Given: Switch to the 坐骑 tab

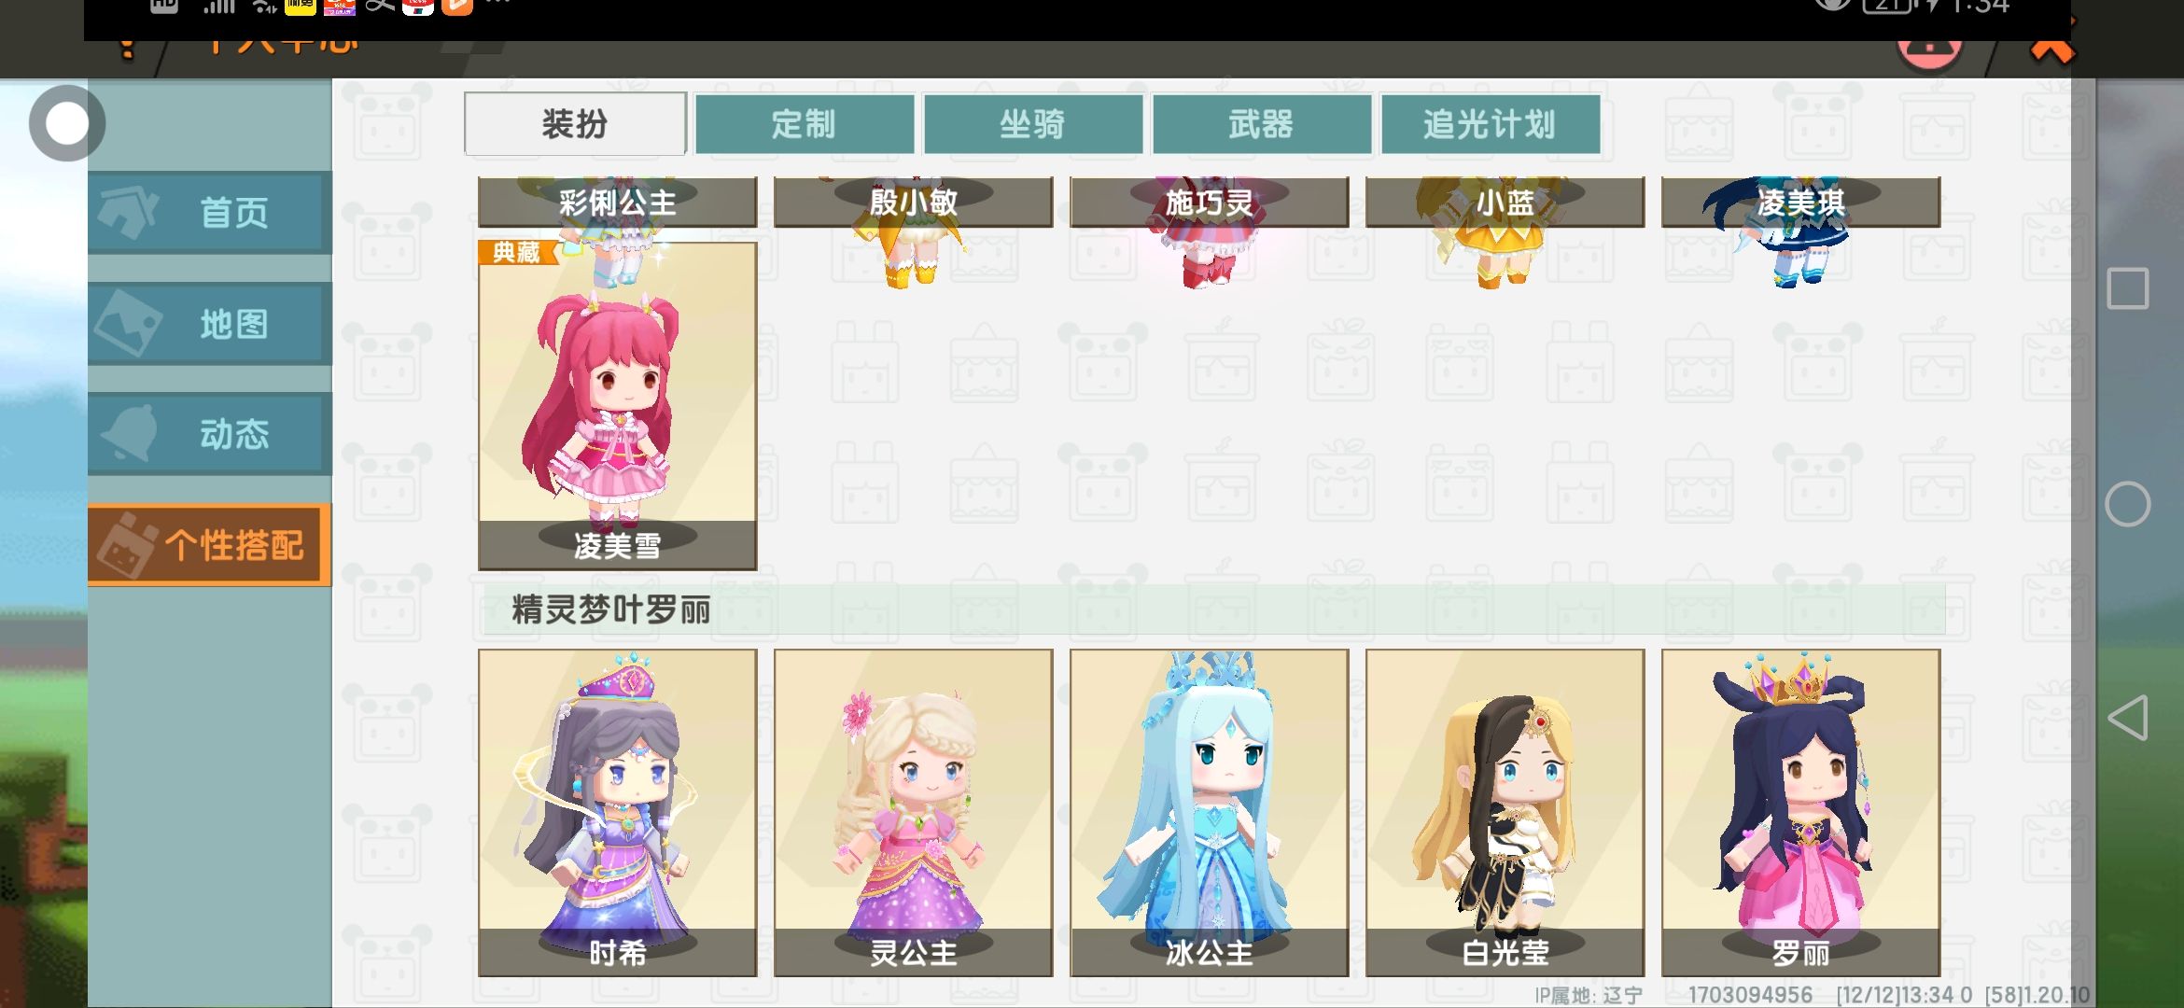Looking at the screenshot, I should [1033, 123].
